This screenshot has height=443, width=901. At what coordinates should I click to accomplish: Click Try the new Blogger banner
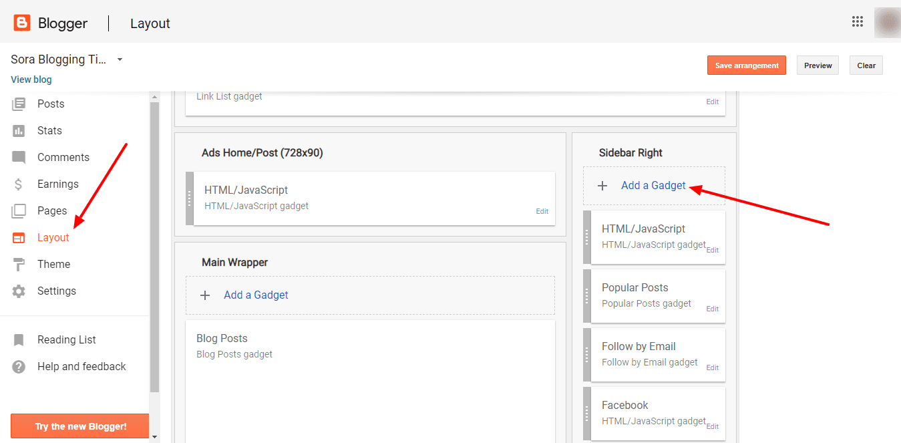pyautogui.click(x=79, y=426)
